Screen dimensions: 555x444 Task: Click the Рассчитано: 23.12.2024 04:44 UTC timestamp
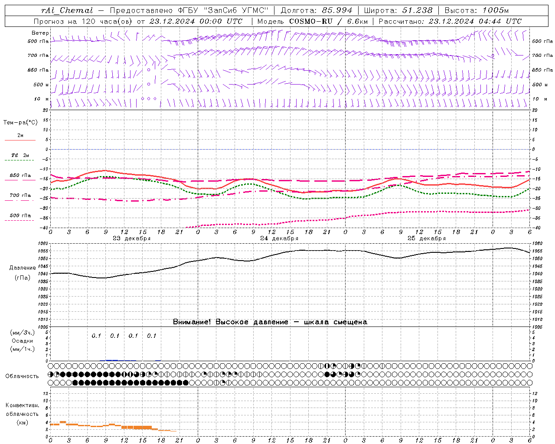450,21
